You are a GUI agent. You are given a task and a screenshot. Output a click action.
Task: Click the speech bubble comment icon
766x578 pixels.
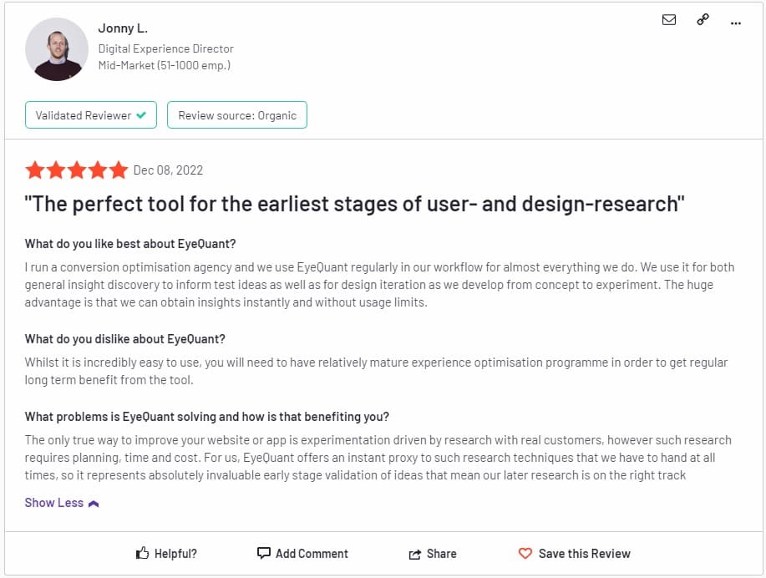(264, 553)
